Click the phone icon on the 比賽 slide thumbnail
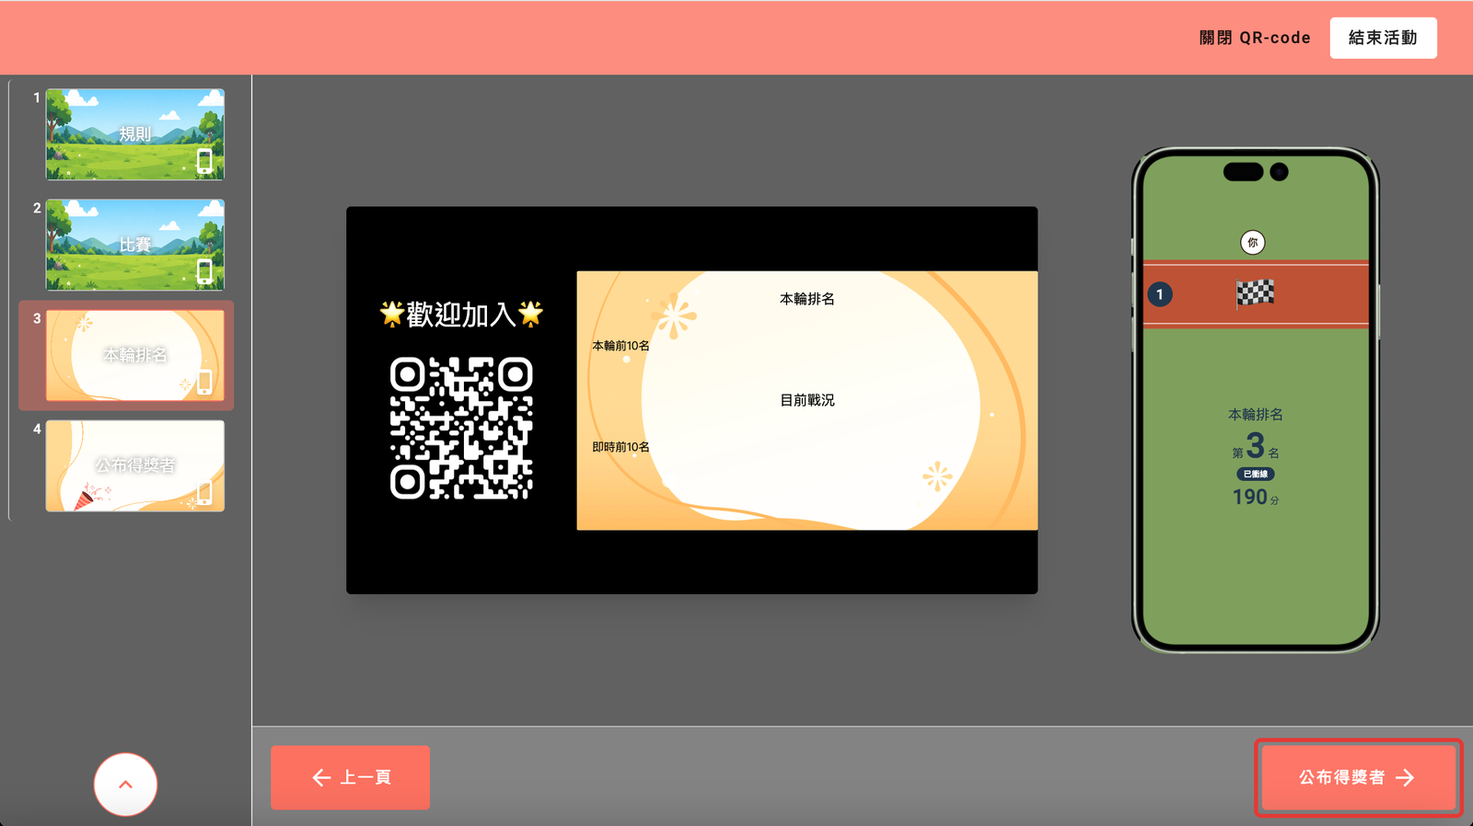Viewport: 1473px width, 826px height. pyautogui.click(x=204, y=271)
